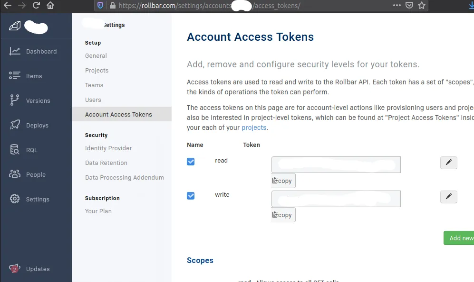Open browser page actions ellipsis menu
Viewport: 474px width, 282px height.
coord(397,5)
